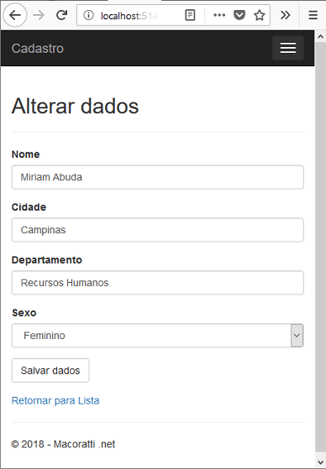326x469 pixels.
Task: Click into the Cidade field containing Campinas
Action: [158, 230]
